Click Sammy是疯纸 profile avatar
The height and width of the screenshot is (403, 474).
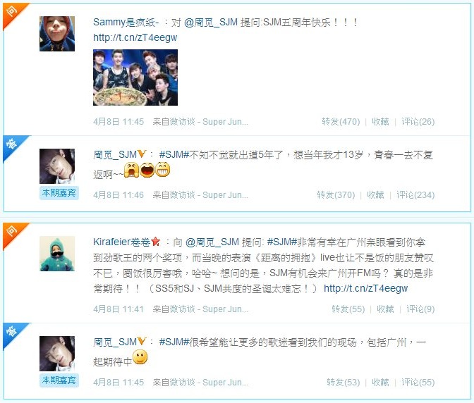[x=57, y=34]
